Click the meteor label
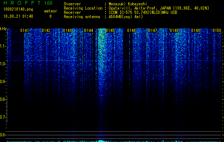224x142 pixels. coord(51,11)
